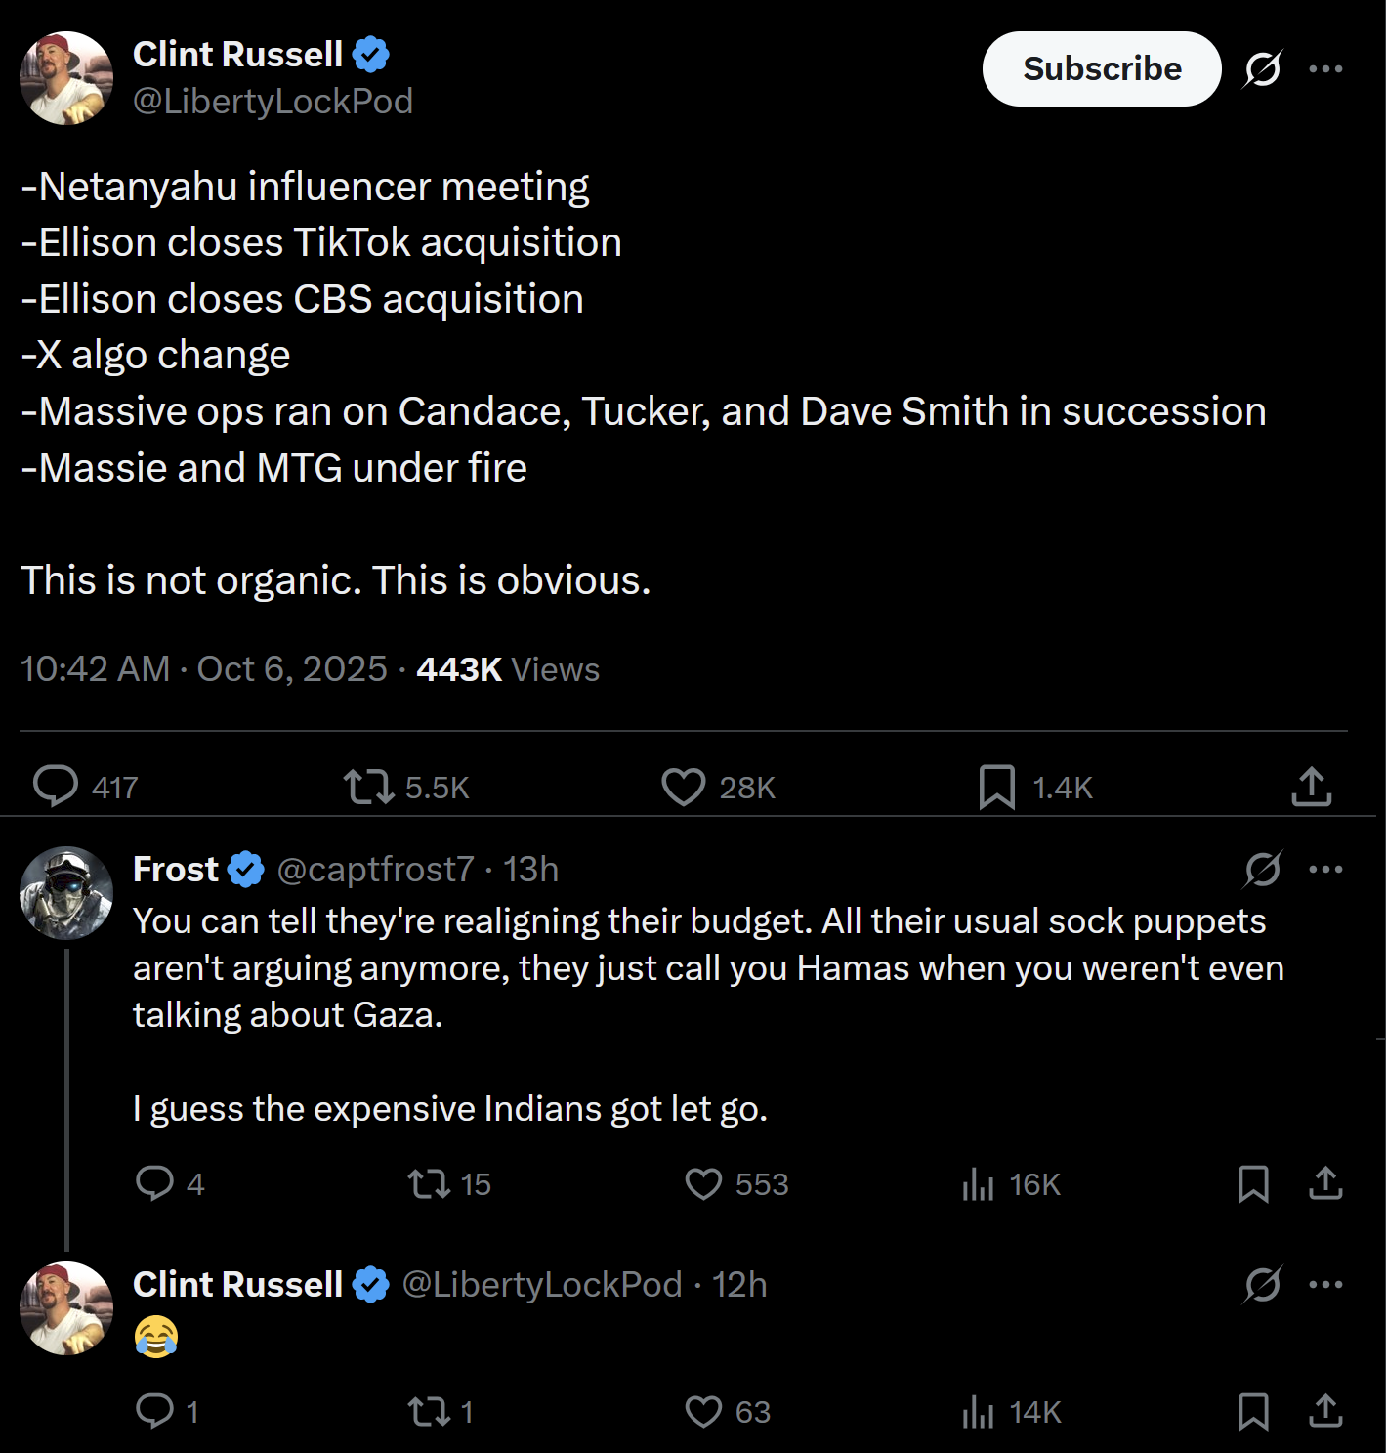Open more options on Clint's laughing reply
Image resolution: width=1386 pixels, height=1453 pixels.
(x=1325, y=1284)
